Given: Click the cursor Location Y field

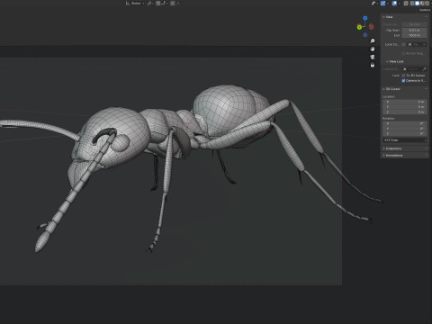Looking at the screenshot, I should [404, 107].
